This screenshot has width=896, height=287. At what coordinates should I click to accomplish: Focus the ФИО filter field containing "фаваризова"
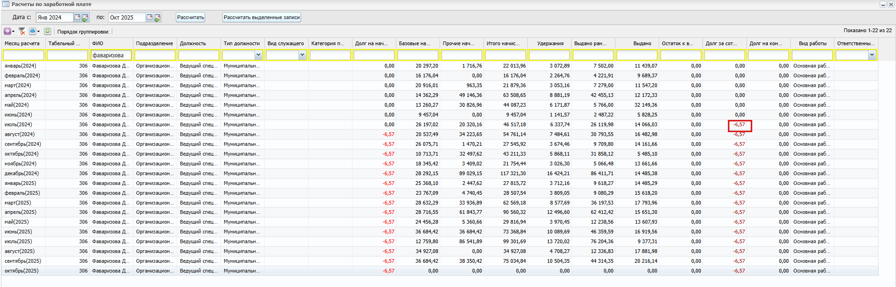coord(111,55)
